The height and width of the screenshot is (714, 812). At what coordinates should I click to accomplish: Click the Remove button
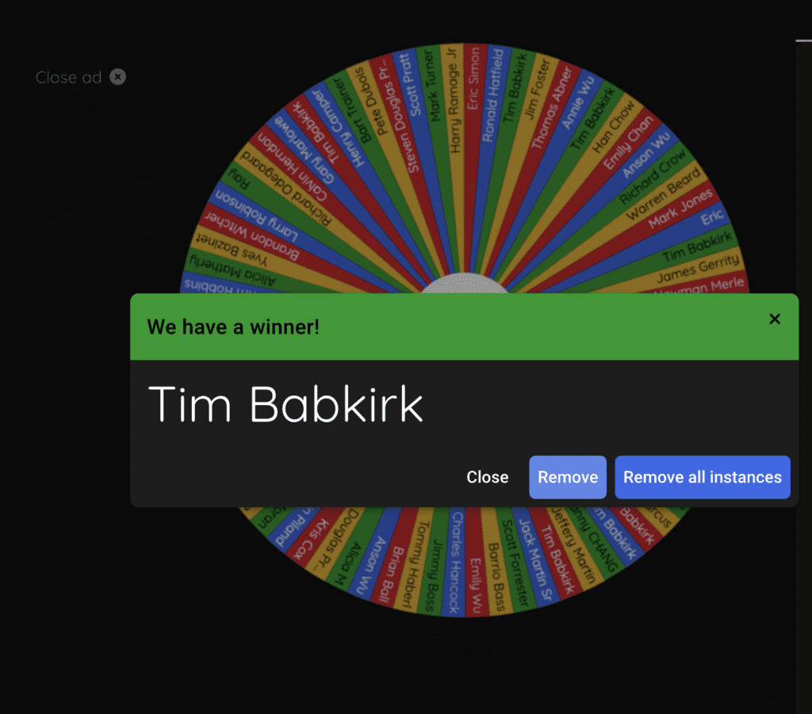[568, 477]
